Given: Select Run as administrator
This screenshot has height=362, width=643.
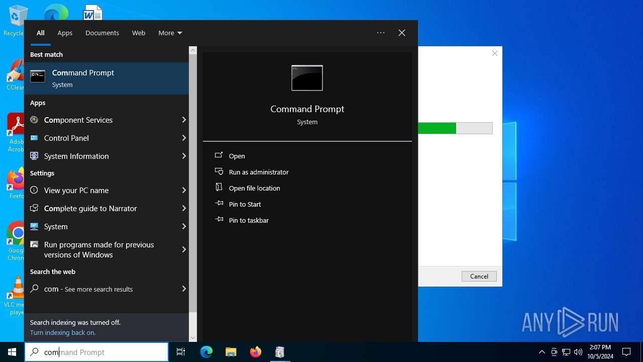Looking at the screenshot, I should coord(259,172).
